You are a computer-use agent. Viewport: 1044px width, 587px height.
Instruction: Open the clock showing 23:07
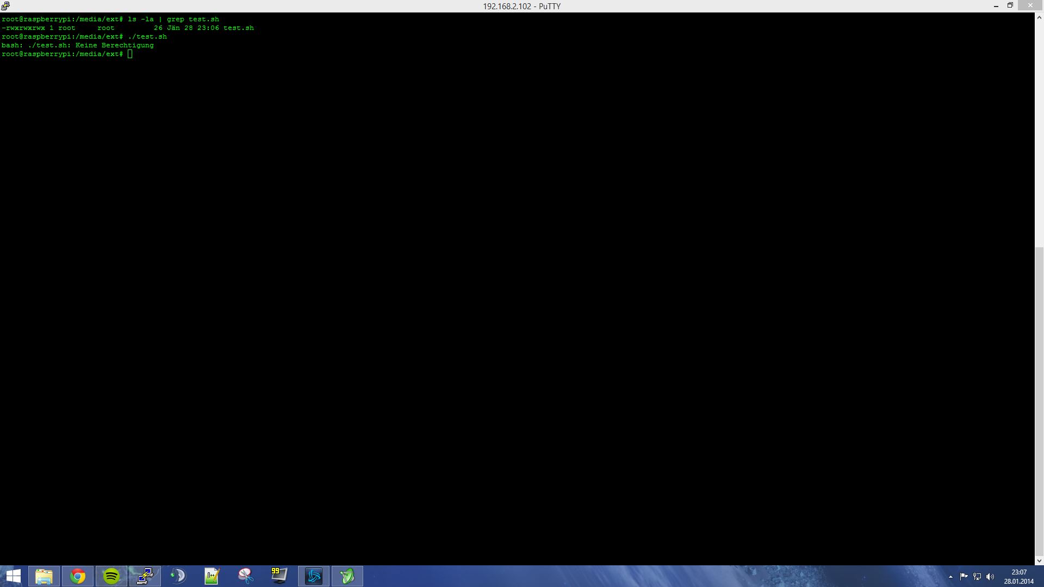pos(1018,577)
